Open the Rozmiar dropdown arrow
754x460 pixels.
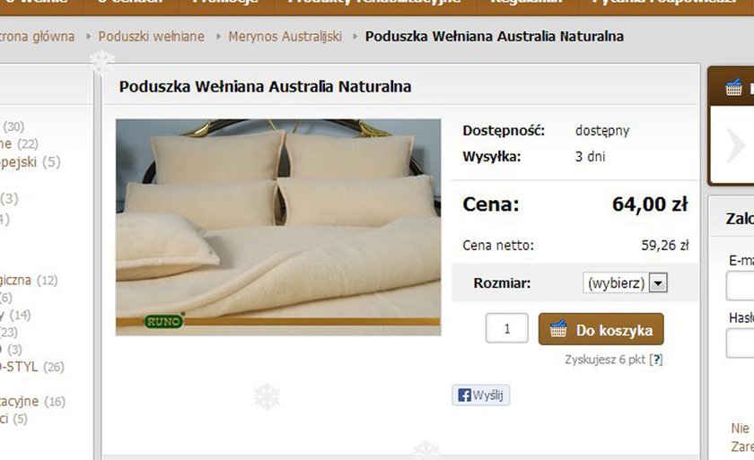coord(658,282)
